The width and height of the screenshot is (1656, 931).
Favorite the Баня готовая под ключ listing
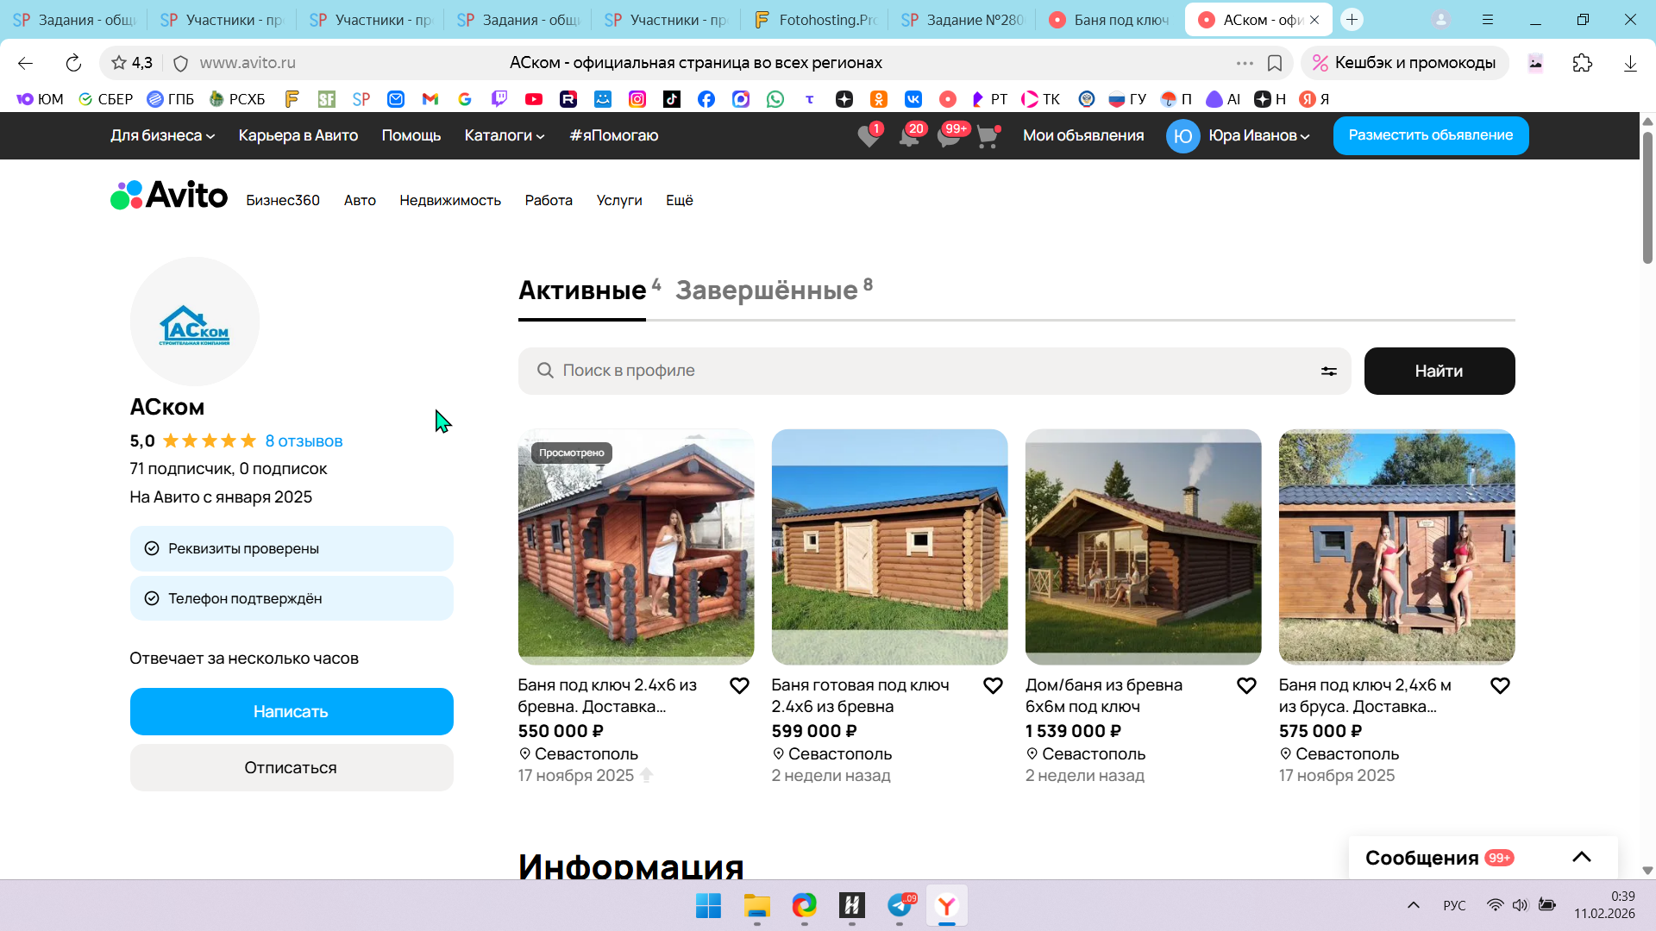click(x=993, y=685)
